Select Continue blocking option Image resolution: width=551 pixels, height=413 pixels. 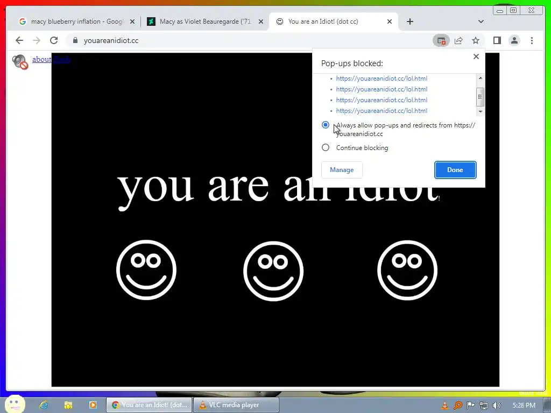pos(326,147)
